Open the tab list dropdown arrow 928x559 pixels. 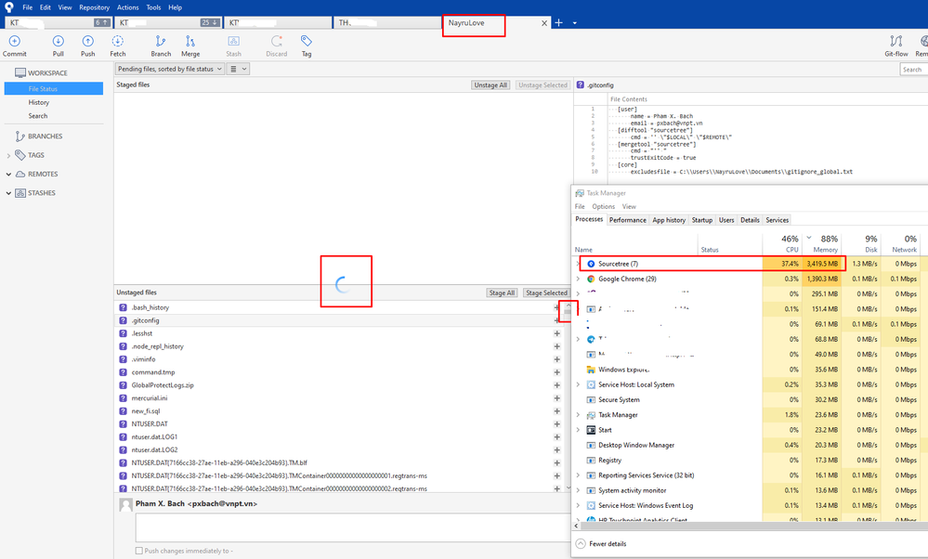coord(575,23)
